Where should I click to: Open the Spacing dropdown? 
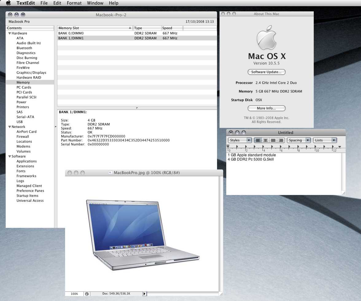click(x=299, y=140)
